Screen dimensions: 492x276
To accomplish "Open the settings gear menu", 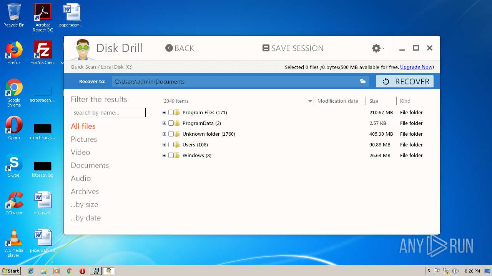I will [x=378, y=48].
